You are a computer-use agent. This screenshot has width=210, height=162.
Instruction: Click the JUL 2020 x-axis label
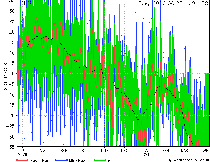tap(23, 153)
